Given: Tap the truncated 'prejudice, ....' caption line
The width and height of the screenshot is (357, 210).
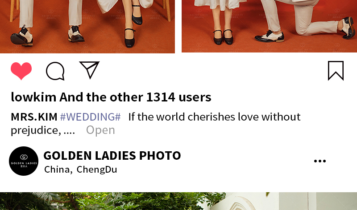Looking at the screenshot, I should click(x=43, y=130).
